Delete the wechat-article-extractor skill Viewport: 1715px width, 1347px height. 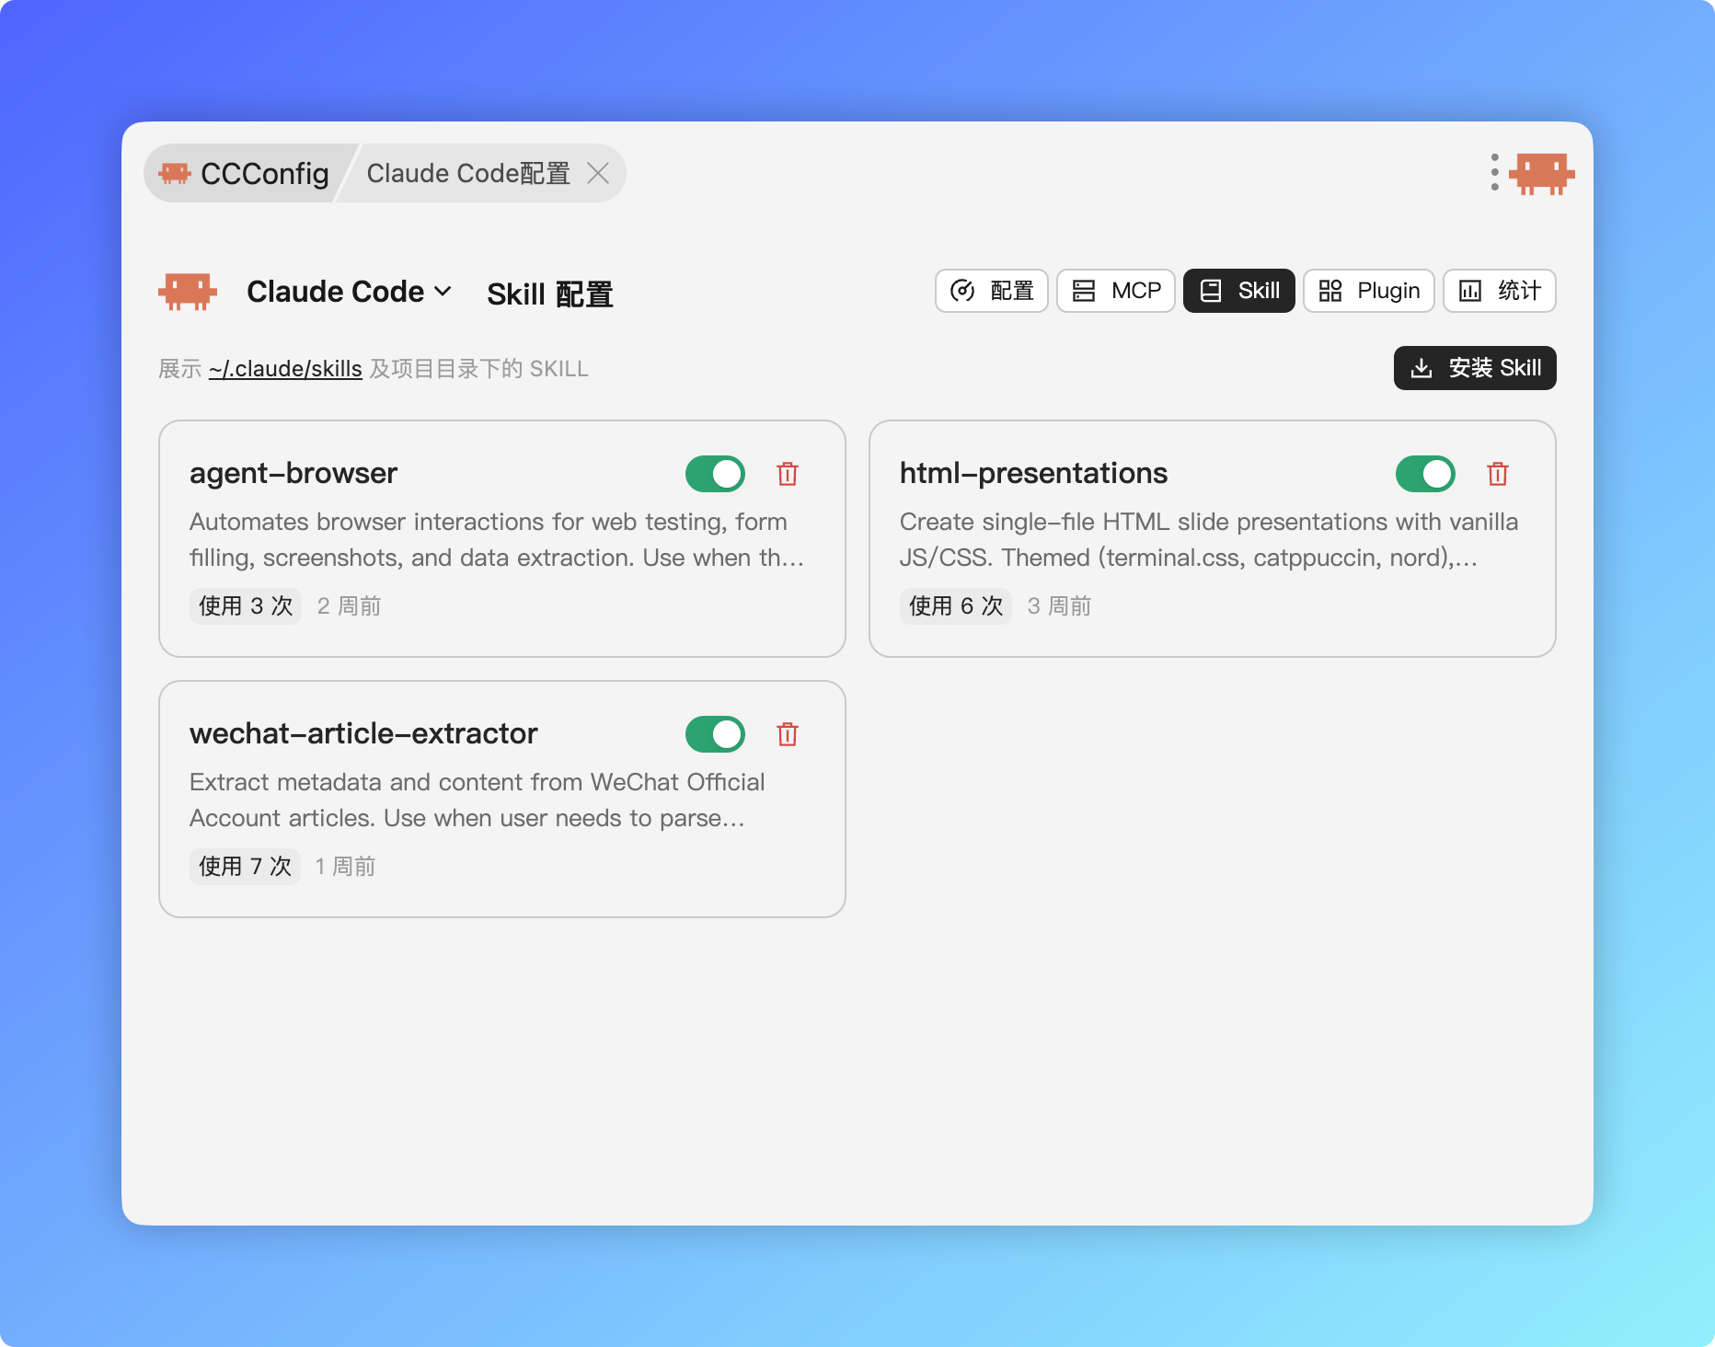788,734
